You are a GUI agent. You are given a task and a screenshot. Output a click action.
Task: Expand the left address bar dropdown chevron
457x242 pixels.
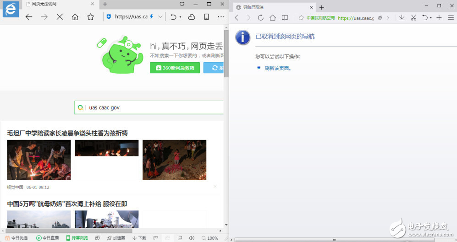(160, 17)
